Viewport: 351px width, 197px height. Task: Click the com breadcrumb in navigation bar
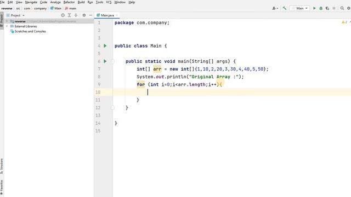pos(27,8)
